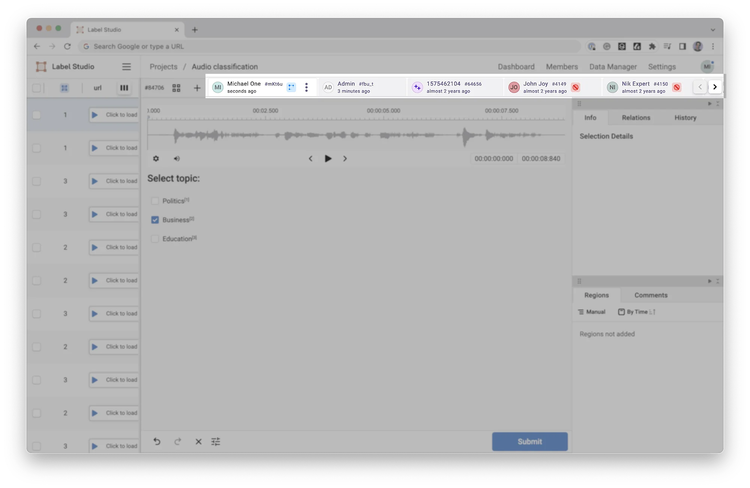The width and height of the screenshot is (750, 488).
Task: Open audio settings gear under waveform
Action: click(156, 158)
